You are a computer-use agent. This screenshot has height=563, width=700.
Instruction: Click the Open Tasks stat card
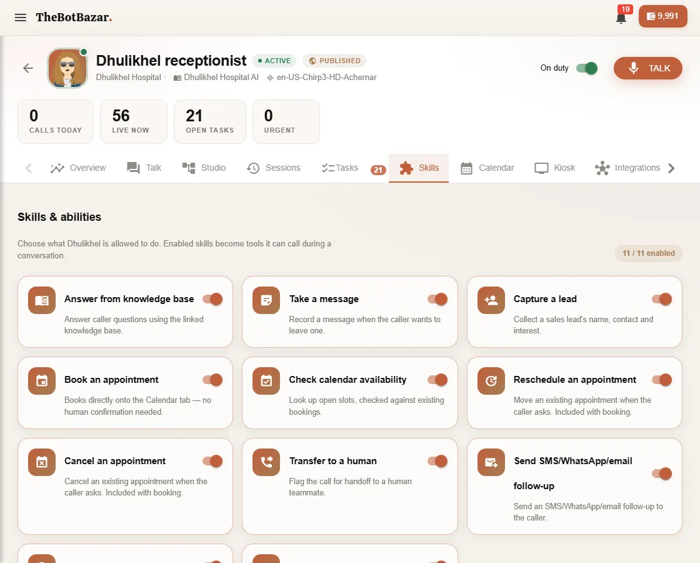[210, 121]
